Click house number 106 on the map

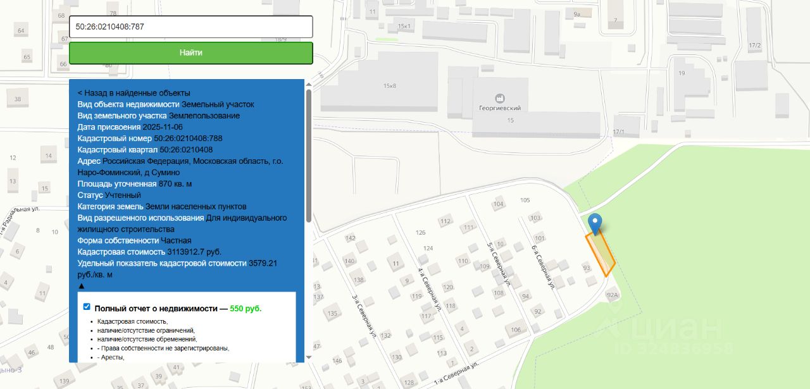[516, 330]
